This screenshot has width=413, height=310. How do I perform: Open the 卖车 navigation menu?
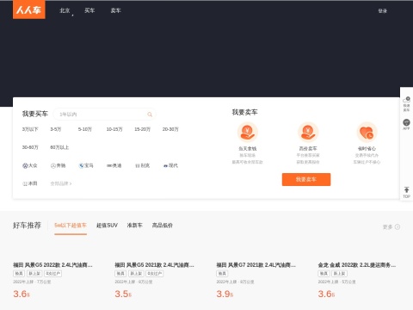pos(115,10)
